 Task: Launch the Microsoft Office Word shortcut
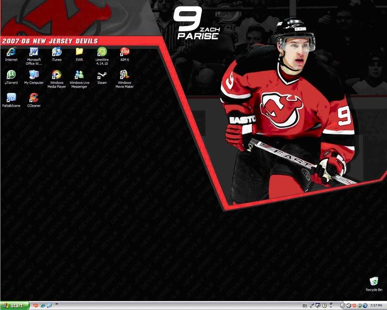click(34, 56)
